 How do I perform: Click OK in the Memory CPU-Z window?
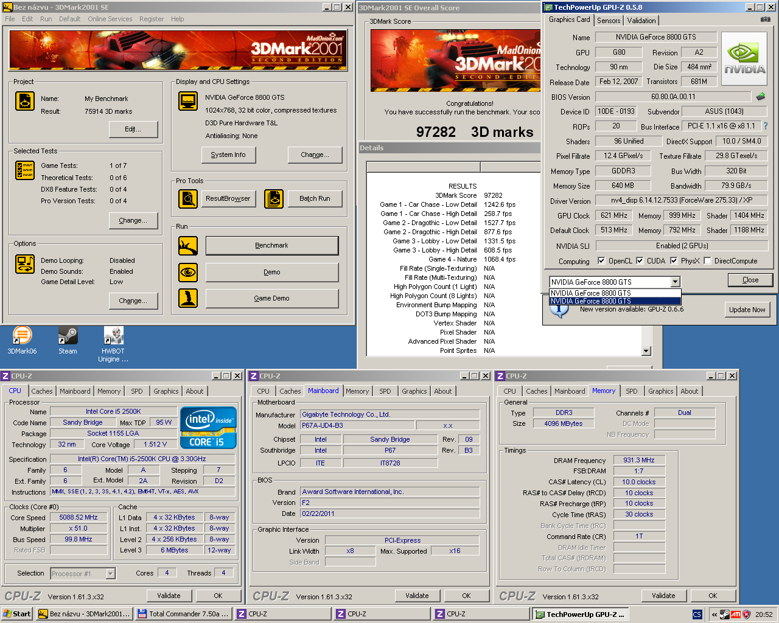pyautogui.click(x=713, y=596)
